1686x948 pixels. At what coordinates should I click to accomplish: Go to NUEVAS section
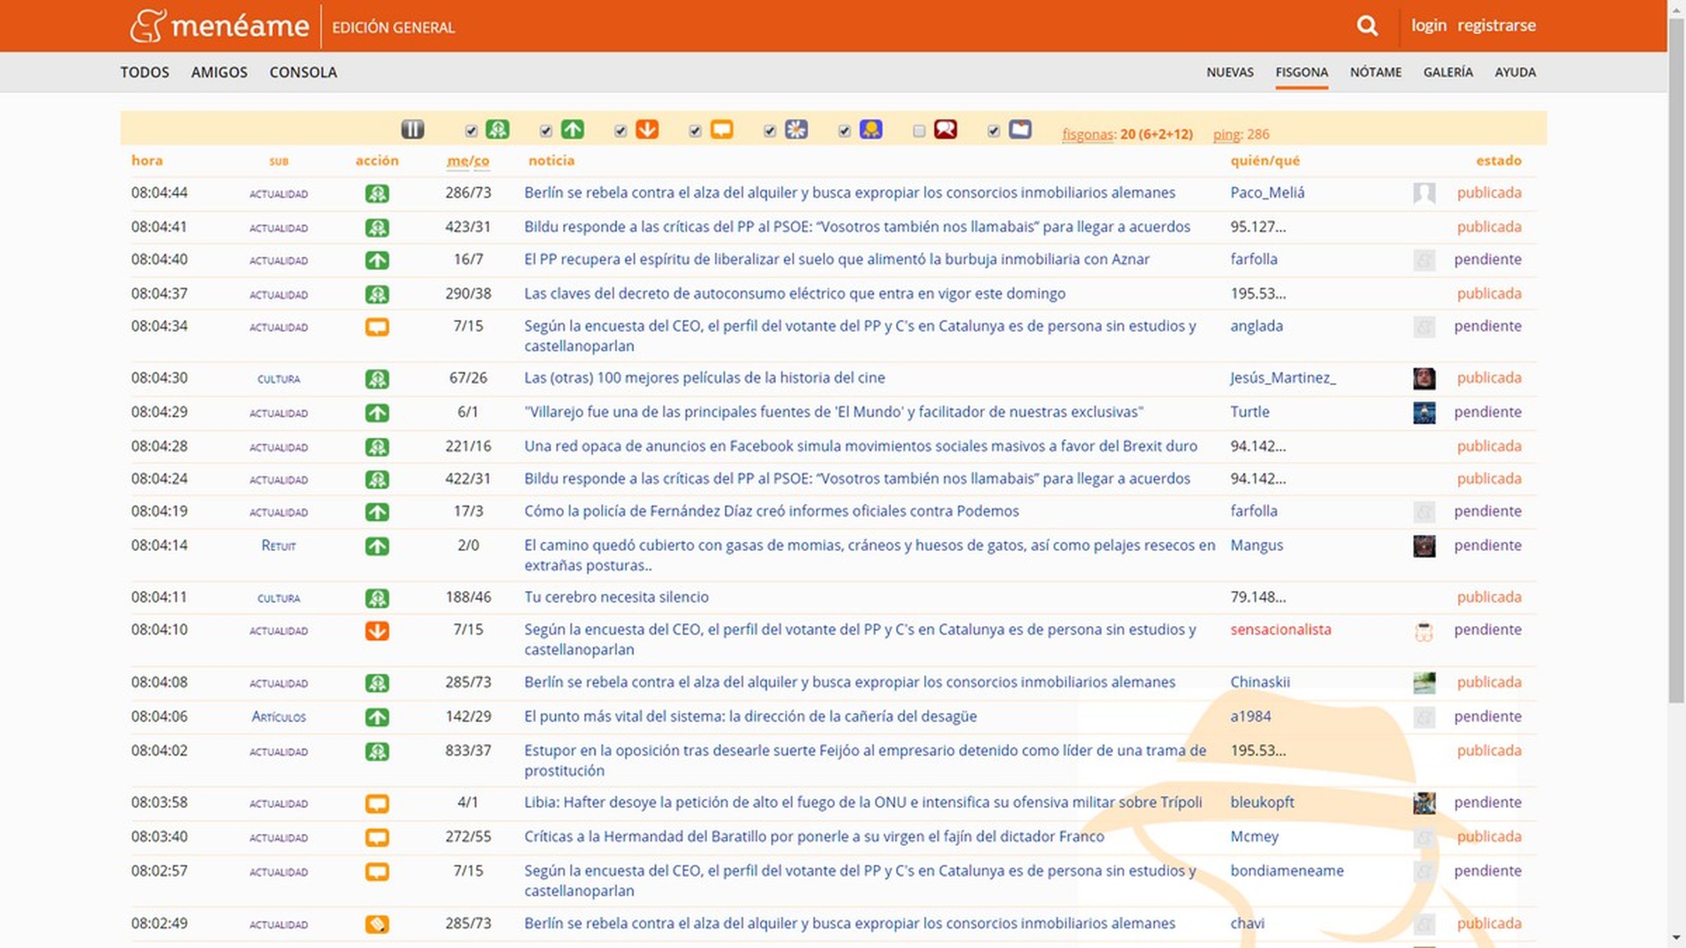click(1230, 72)
